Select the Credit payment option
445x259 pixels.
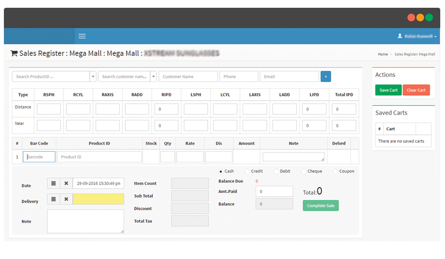(247, 171)
